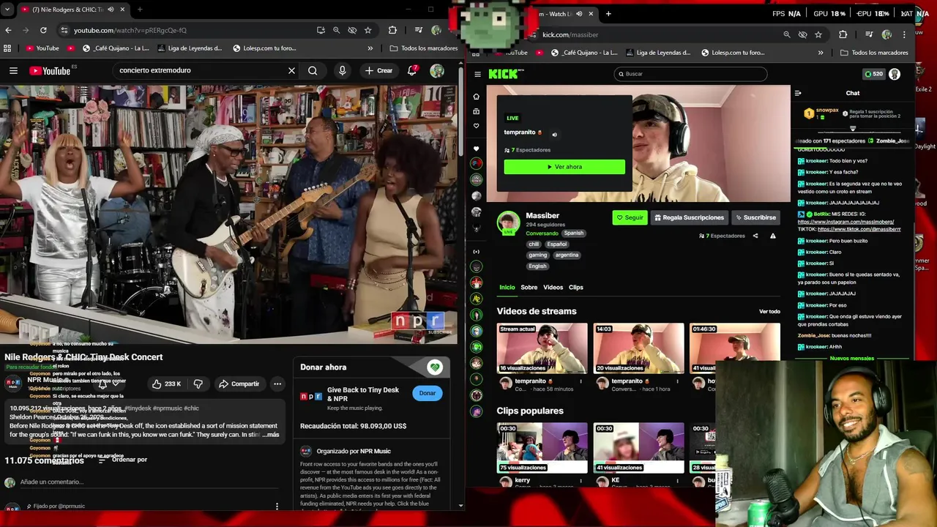937x527 pixels.
Task: Open extensions puzzle in YouTube window
Action: (x=392, y=30)
